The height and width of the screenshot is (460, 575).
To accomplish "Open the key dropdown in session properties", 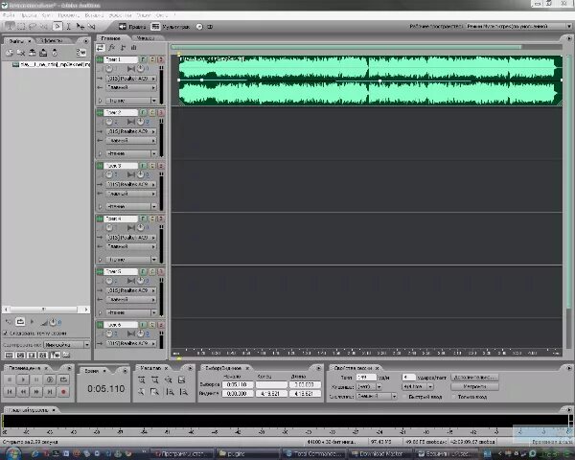I will [x=369, y=386].
